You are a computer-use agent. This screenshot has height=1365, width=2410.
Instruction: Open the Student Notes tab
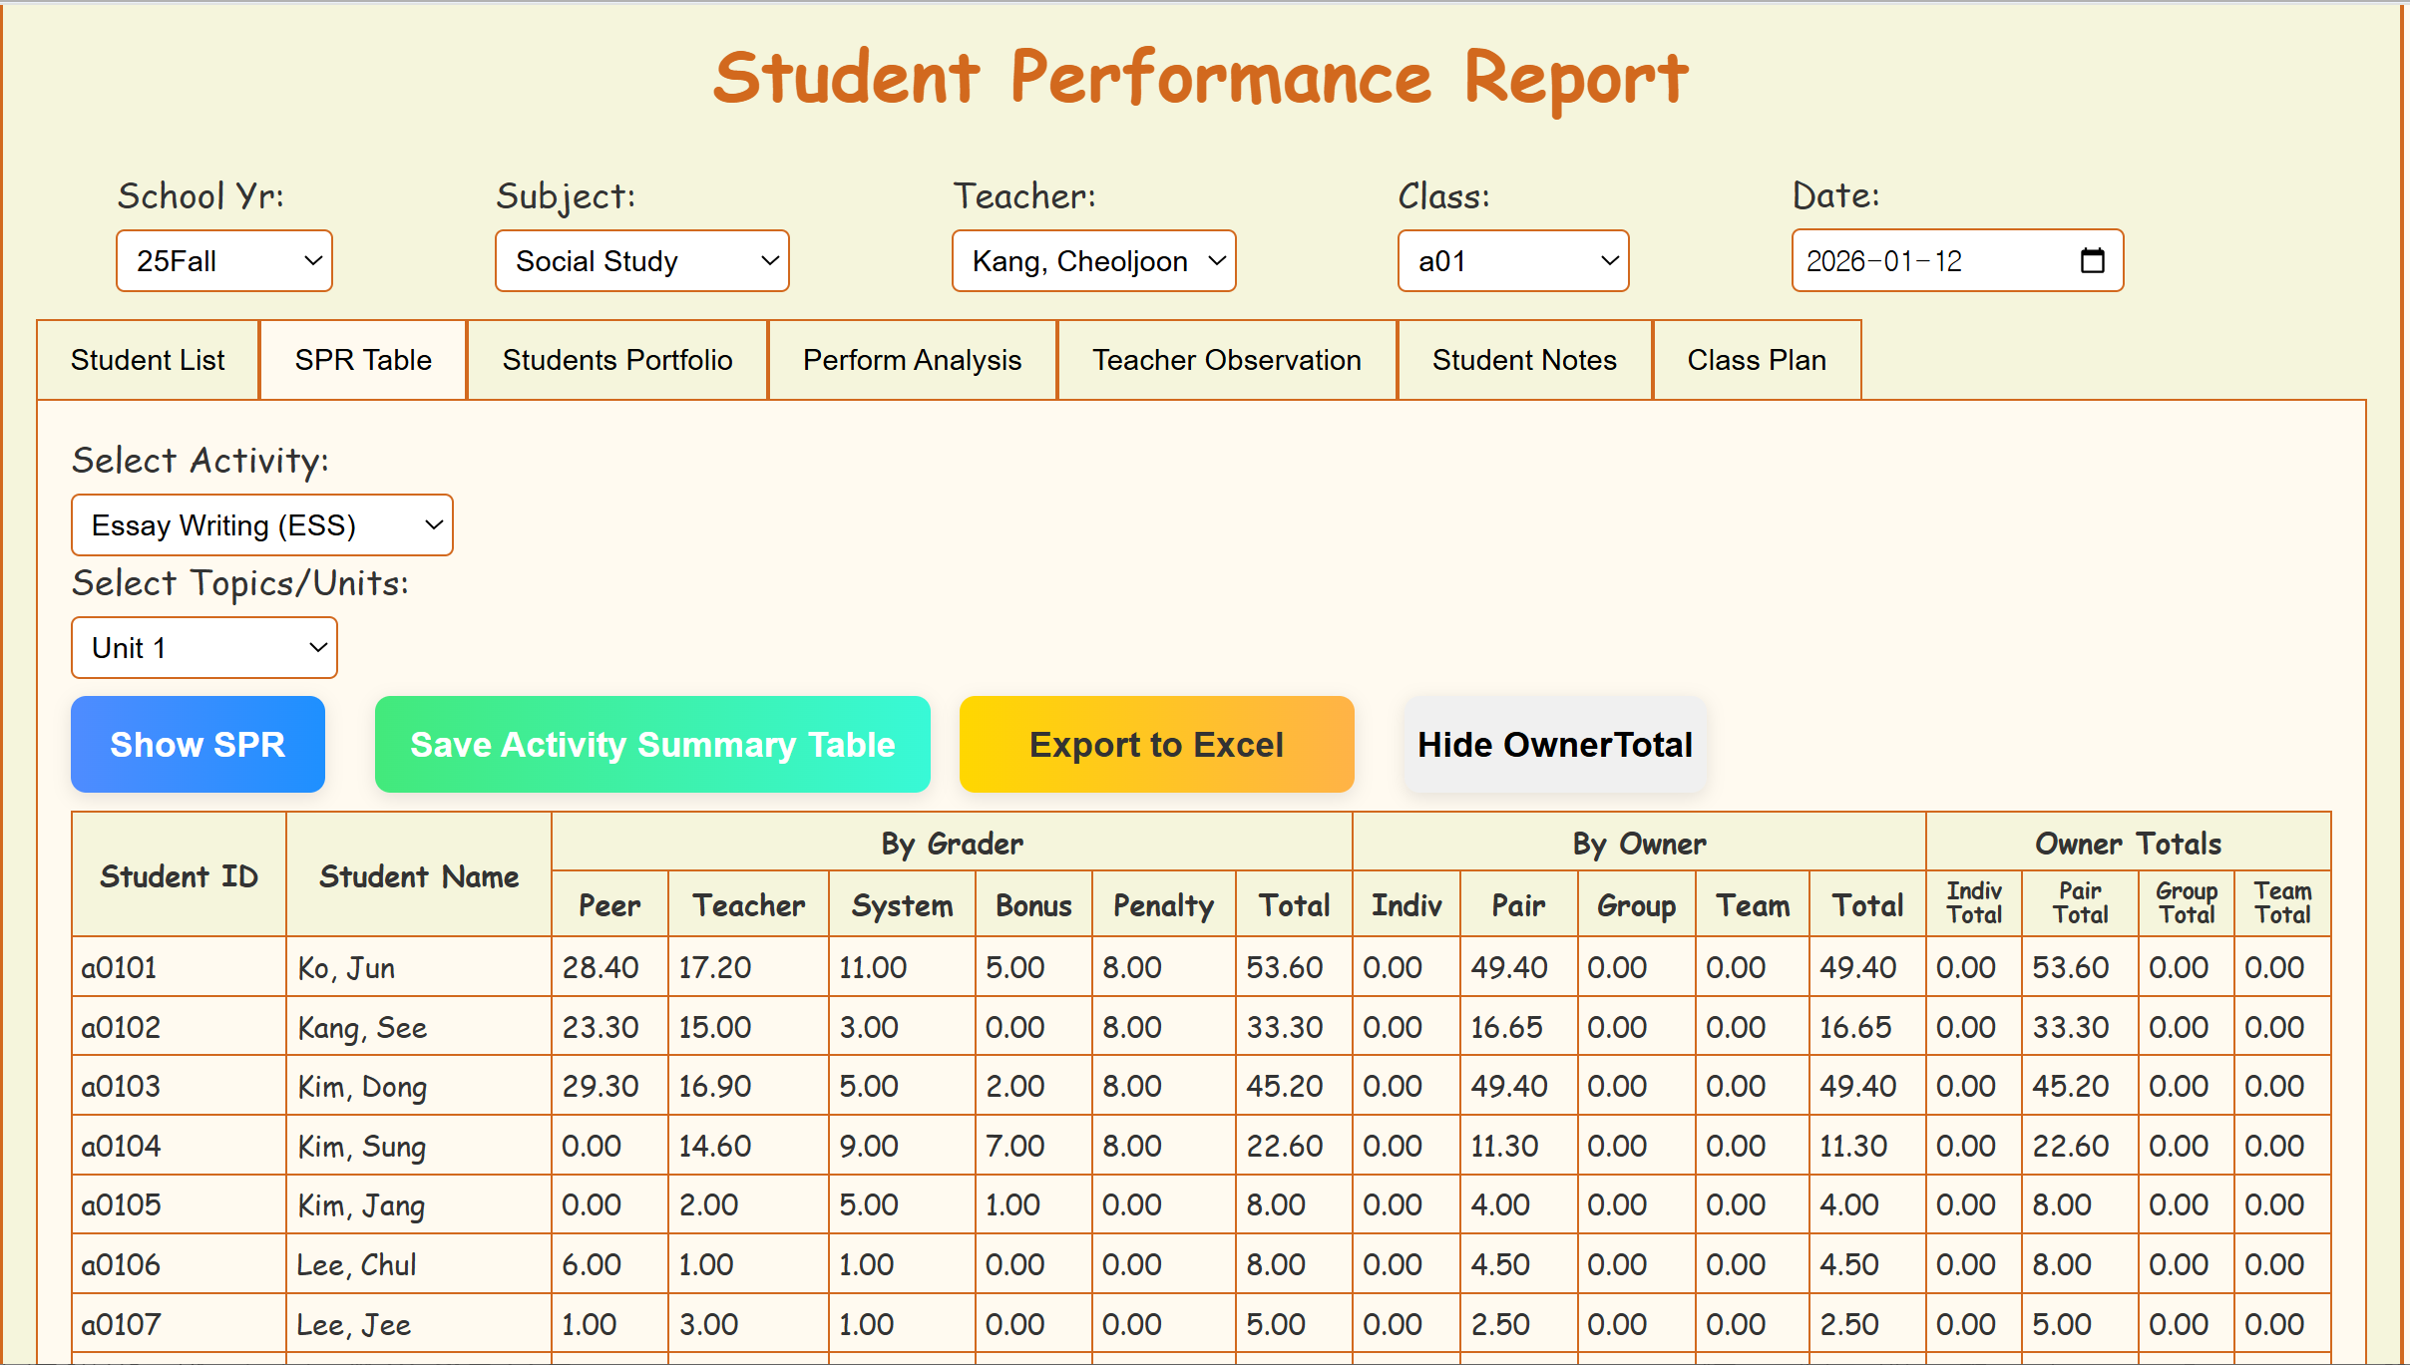(1523, 360)
